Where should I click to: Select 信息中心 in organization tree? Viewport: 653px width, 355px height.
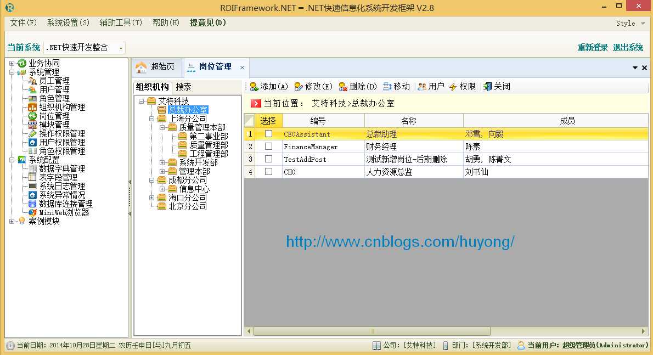(x=194, y=189)
